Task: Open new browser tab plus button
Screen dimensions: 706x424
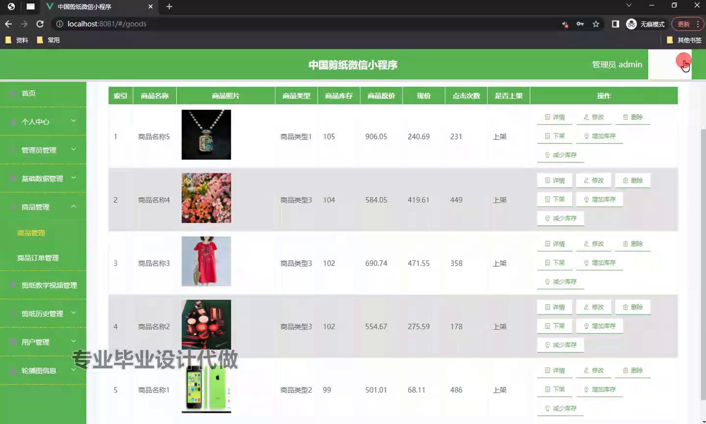Action: 169,6
